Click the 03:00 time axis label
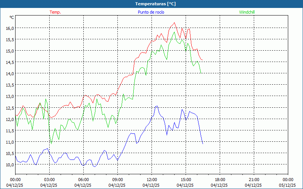The width and height of the screenshot is (303, 189). coord(49,180)
